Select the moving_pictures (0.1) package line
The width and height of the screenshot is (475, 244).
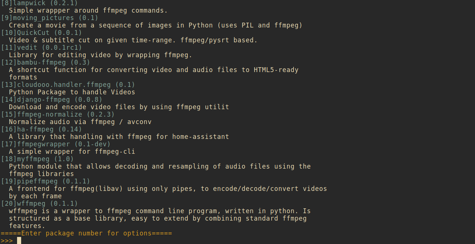49,18
